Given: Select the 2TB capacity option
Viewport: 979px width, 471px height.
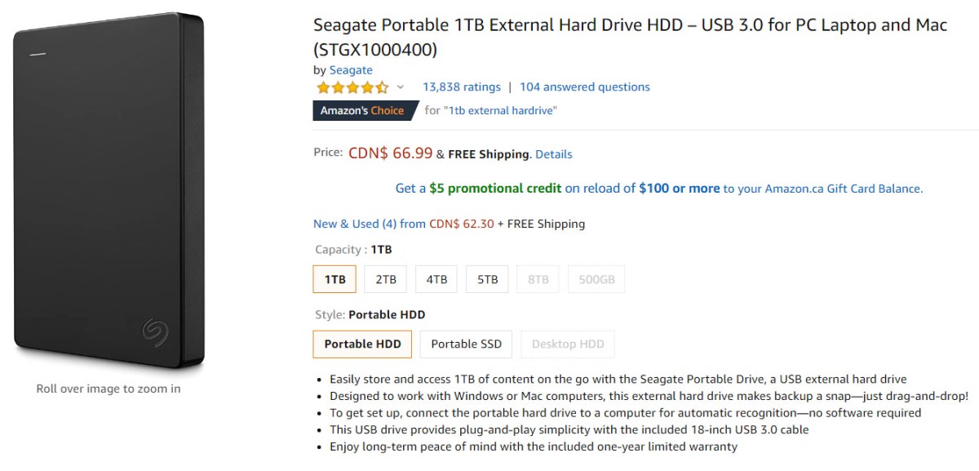Looking at the screenshot, I should coord(386,279).
